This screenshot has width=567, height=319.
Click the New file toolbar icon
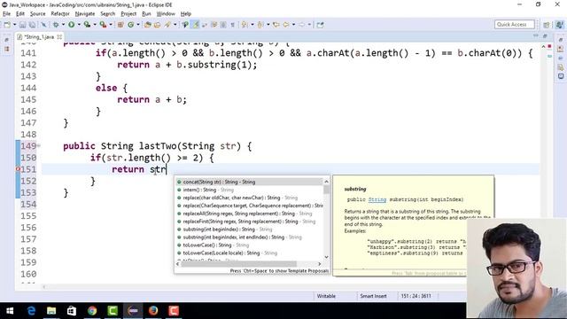click(x=7, y=25)
